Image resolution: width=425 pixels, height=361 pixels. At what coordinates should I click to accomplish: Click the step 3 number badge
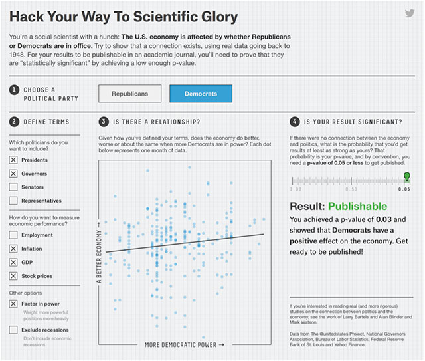click(104, 122)
